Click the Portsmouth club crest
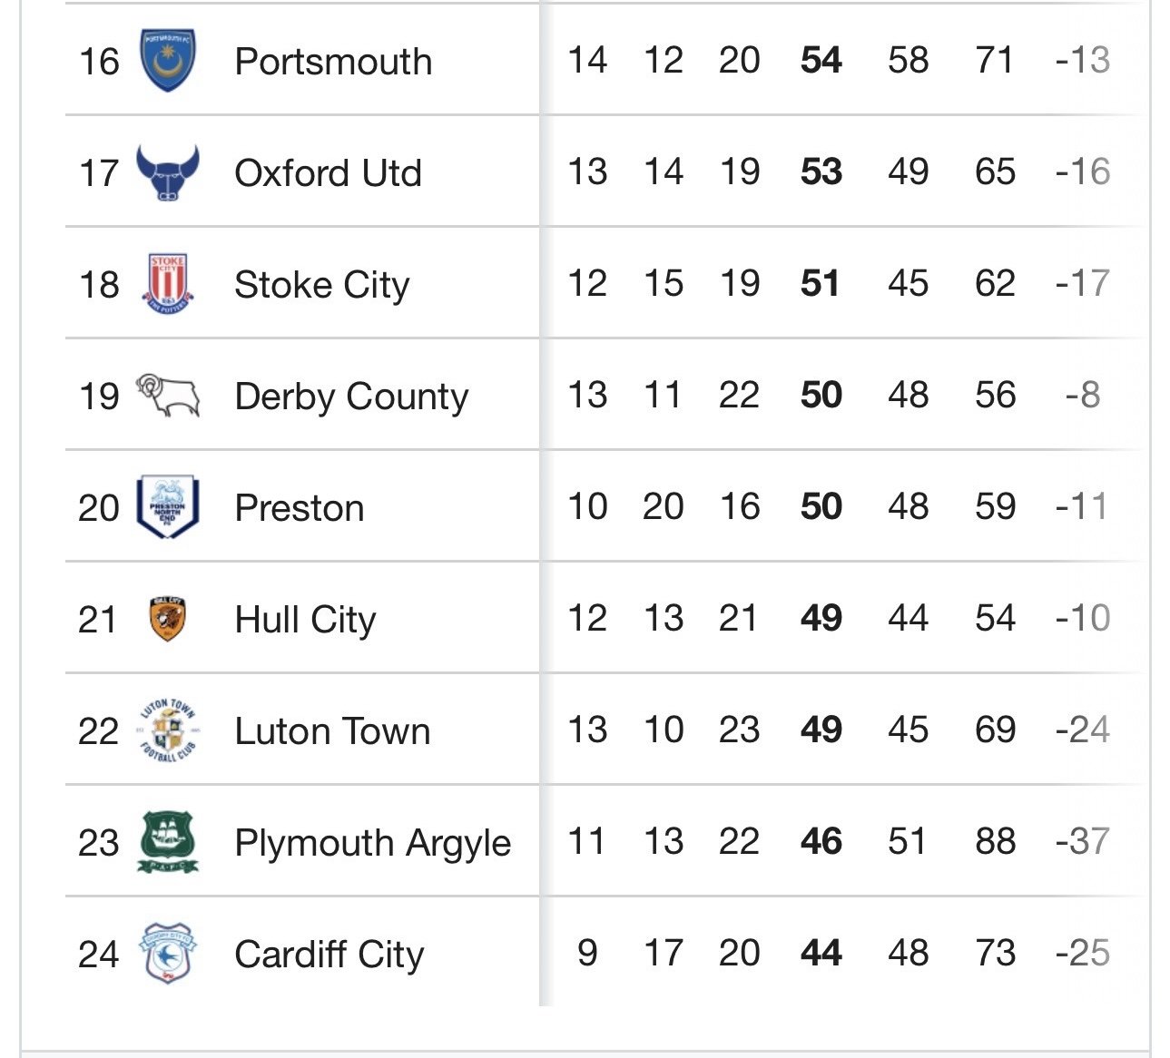 click(168, 60)
